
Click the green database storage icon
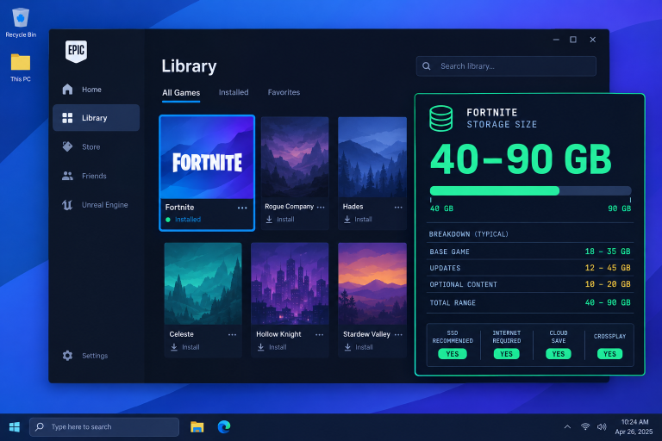pos(441,119)
